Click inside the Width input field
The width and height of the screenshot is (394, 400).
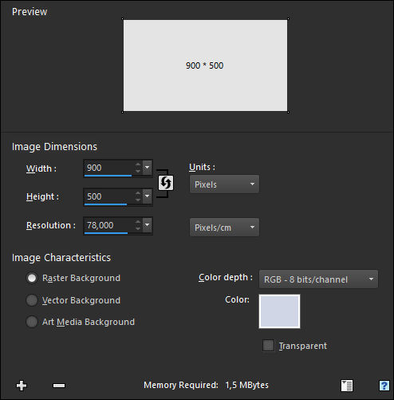pyautogui.click(x=109, y=168)
